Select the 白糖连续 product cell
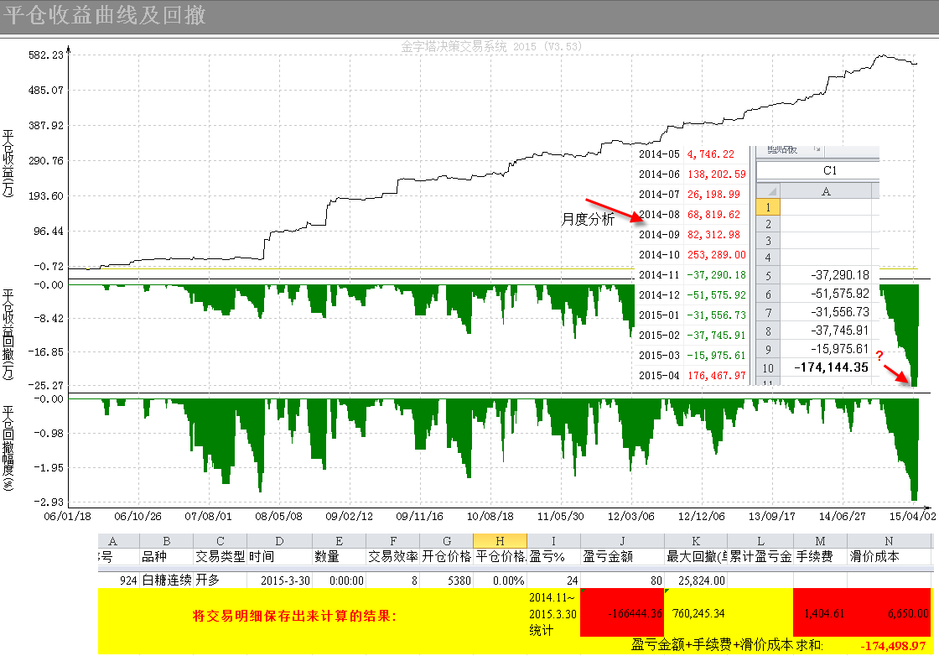 [x=166, y=580]
